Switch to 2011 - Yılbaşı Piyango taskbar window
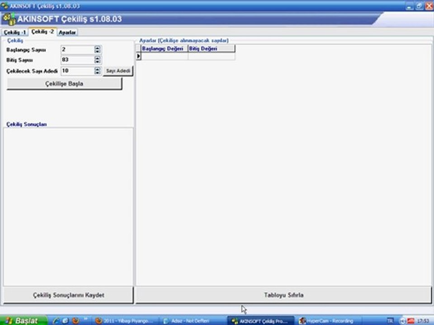The width and height of the screenshot is (434, 325). click(125, 321)
